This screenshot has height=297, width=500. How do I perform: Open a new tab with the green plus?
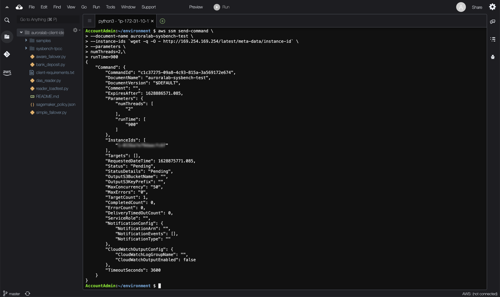tap(162, 21)
